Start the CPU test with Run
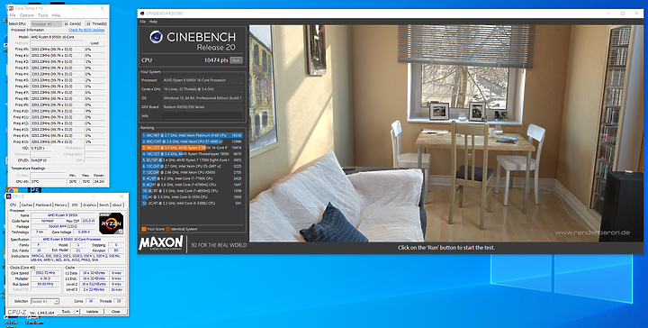 pos(236,60)
